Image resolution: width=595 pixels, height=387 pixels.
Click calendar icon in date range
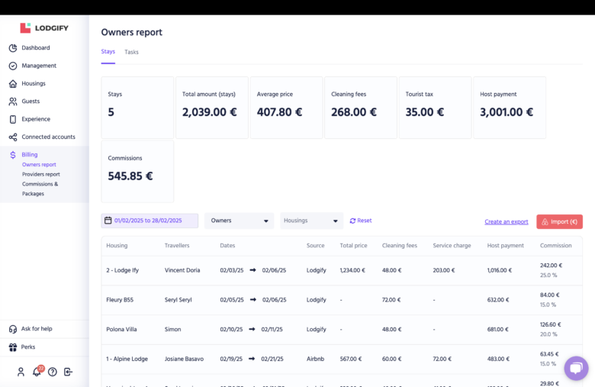click(x=108, y=221)
